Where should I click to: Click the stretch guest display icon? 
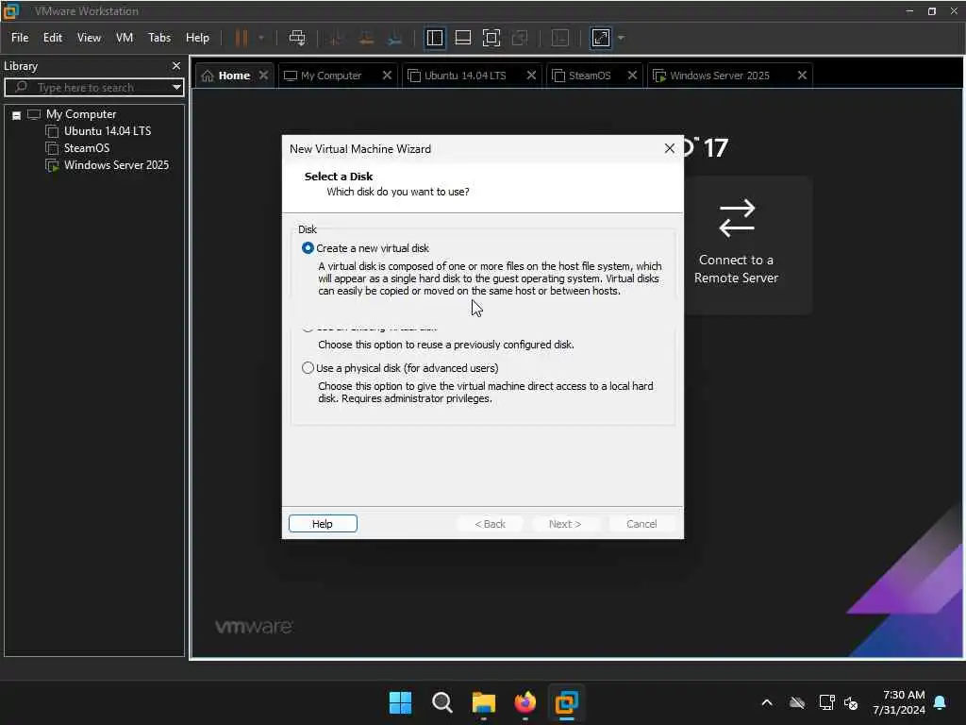tap(601, 38)
